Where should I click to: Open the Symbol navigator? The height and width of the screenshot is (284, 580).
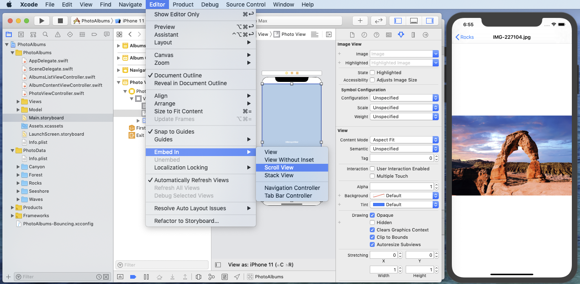33,35
